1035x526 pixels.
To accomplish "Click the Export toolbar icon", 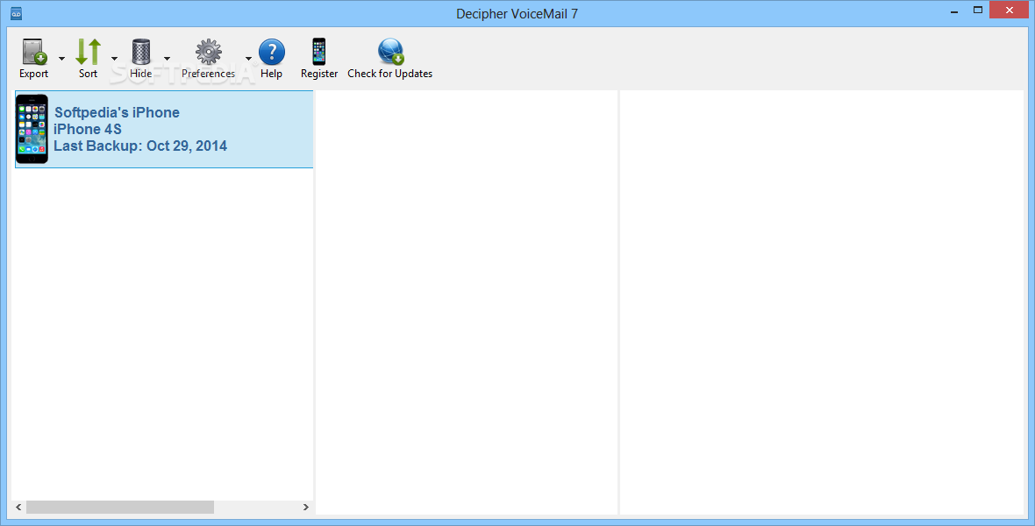I will [33, 52].
